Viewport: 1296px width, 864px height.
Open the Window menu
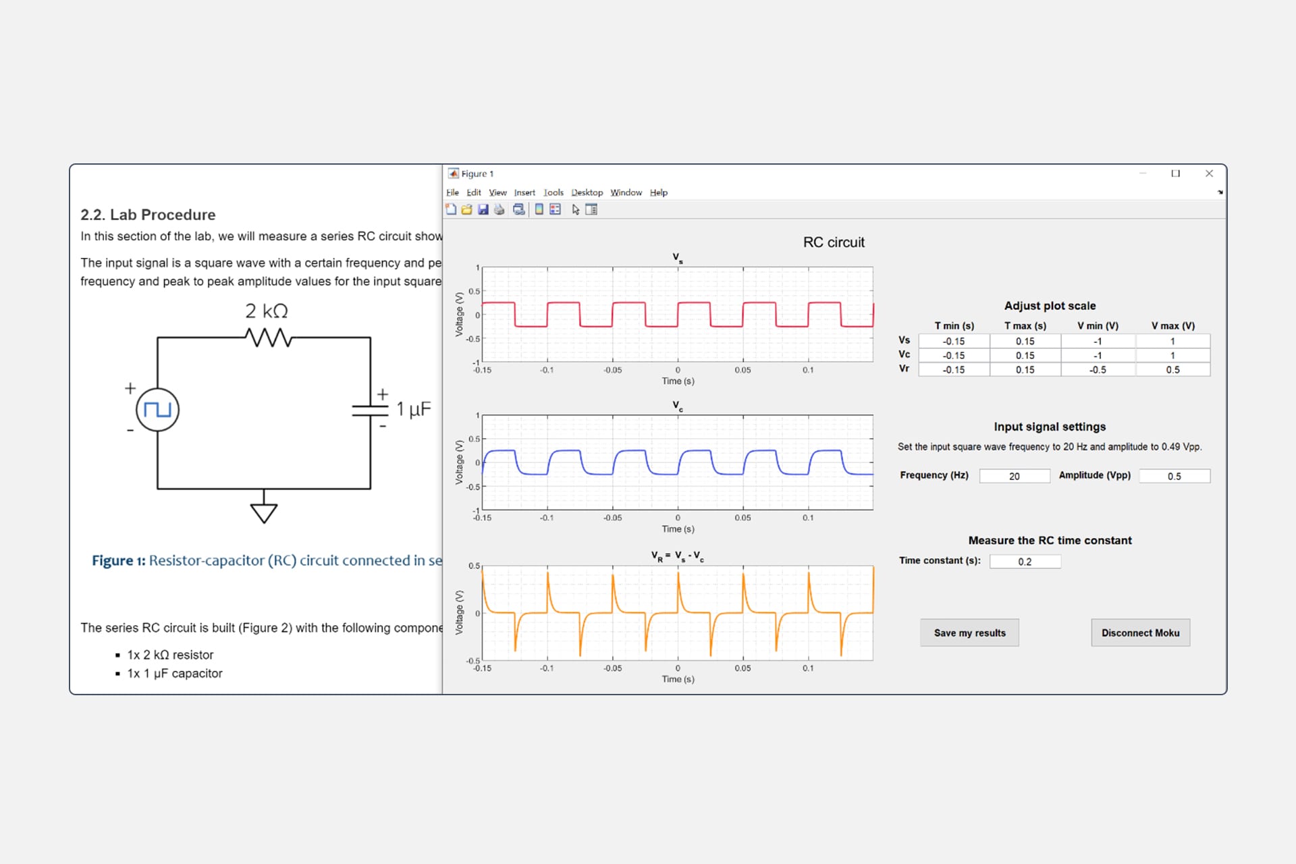pyautogui.click(x=625, y=192)
